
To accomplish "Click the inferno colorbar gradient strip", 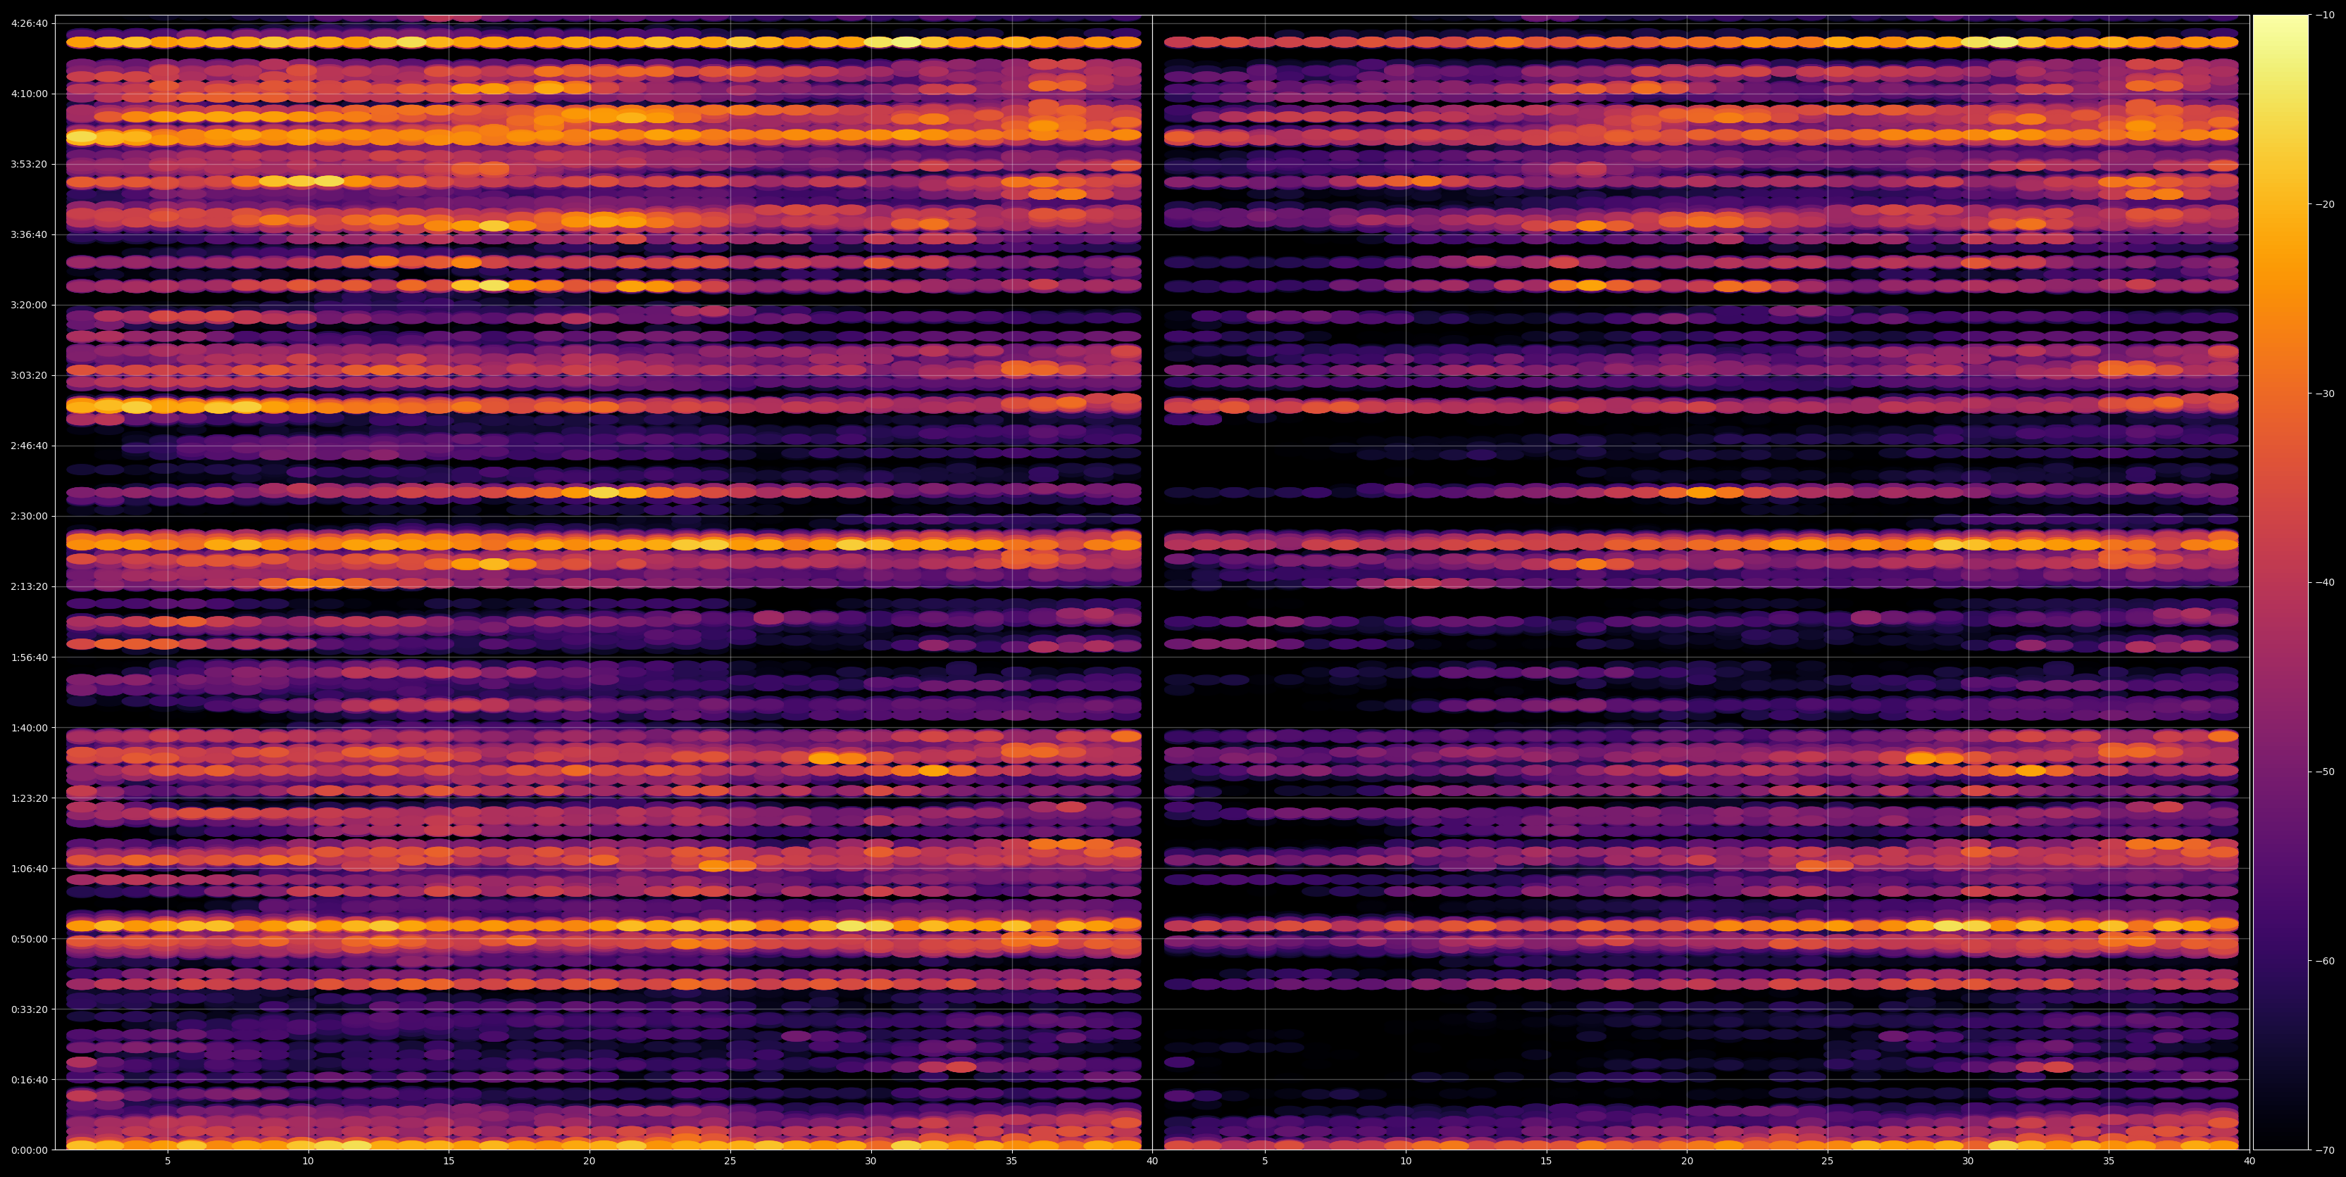I will 2281,583.
